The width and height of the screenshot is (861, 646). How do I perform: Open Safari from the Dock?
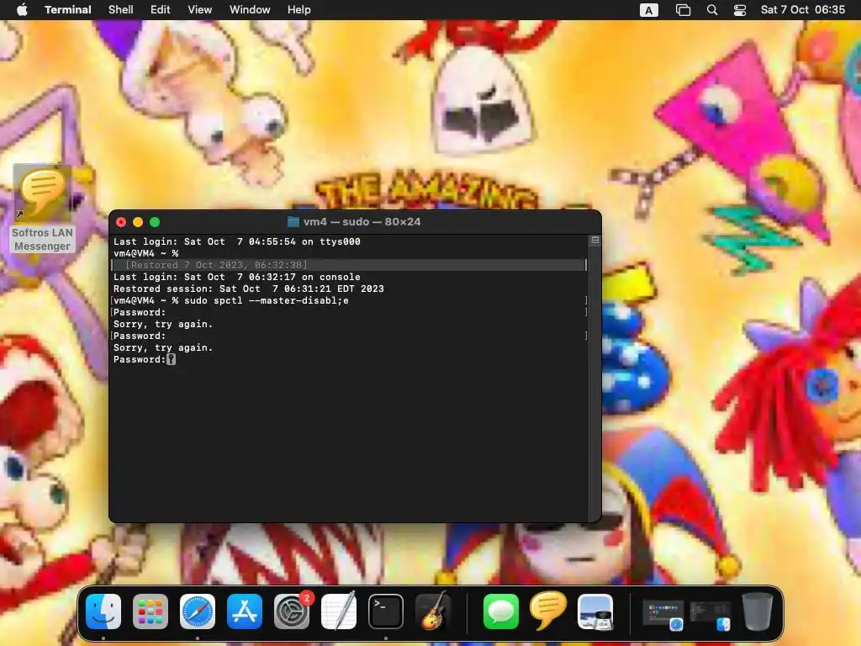[198, 612]
